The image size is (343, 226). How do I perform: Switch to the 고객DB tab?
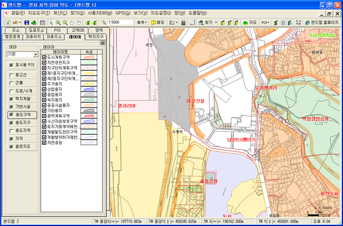tap(78, 30)
